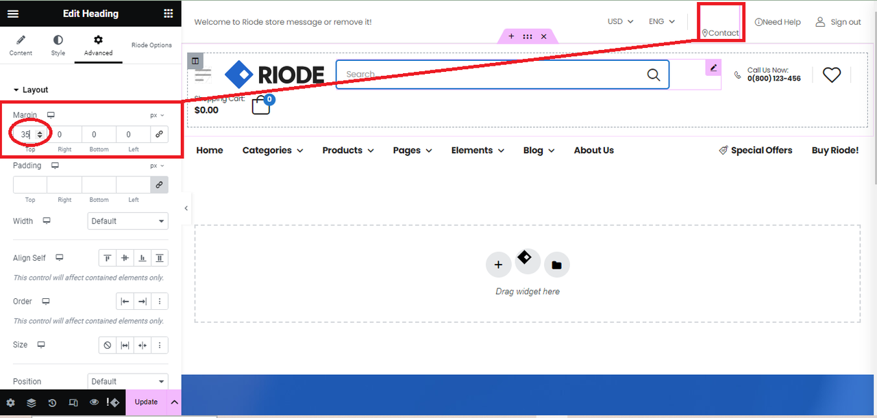Screen dimensions: 877x418
Task: Expand Save Options arrow
Action: pyautogui.click(x=174, y=402)
